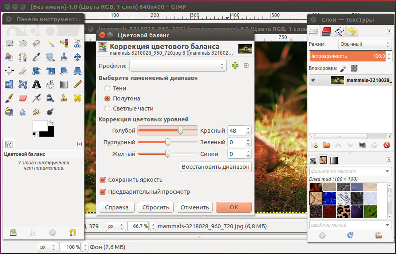Activate the Scissors select tool
The width and height of the screenshot is (396, 254).
[x=78, y=43]
